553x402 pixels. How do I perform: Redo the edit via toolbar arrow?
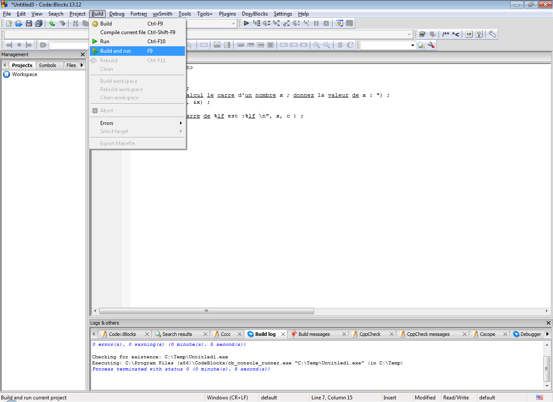(62, 23)
